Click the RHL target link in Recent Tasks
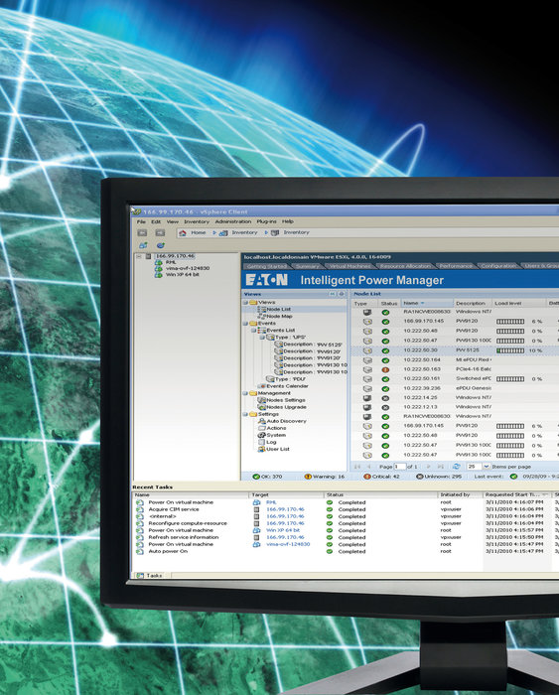 [x=271, y=502]
